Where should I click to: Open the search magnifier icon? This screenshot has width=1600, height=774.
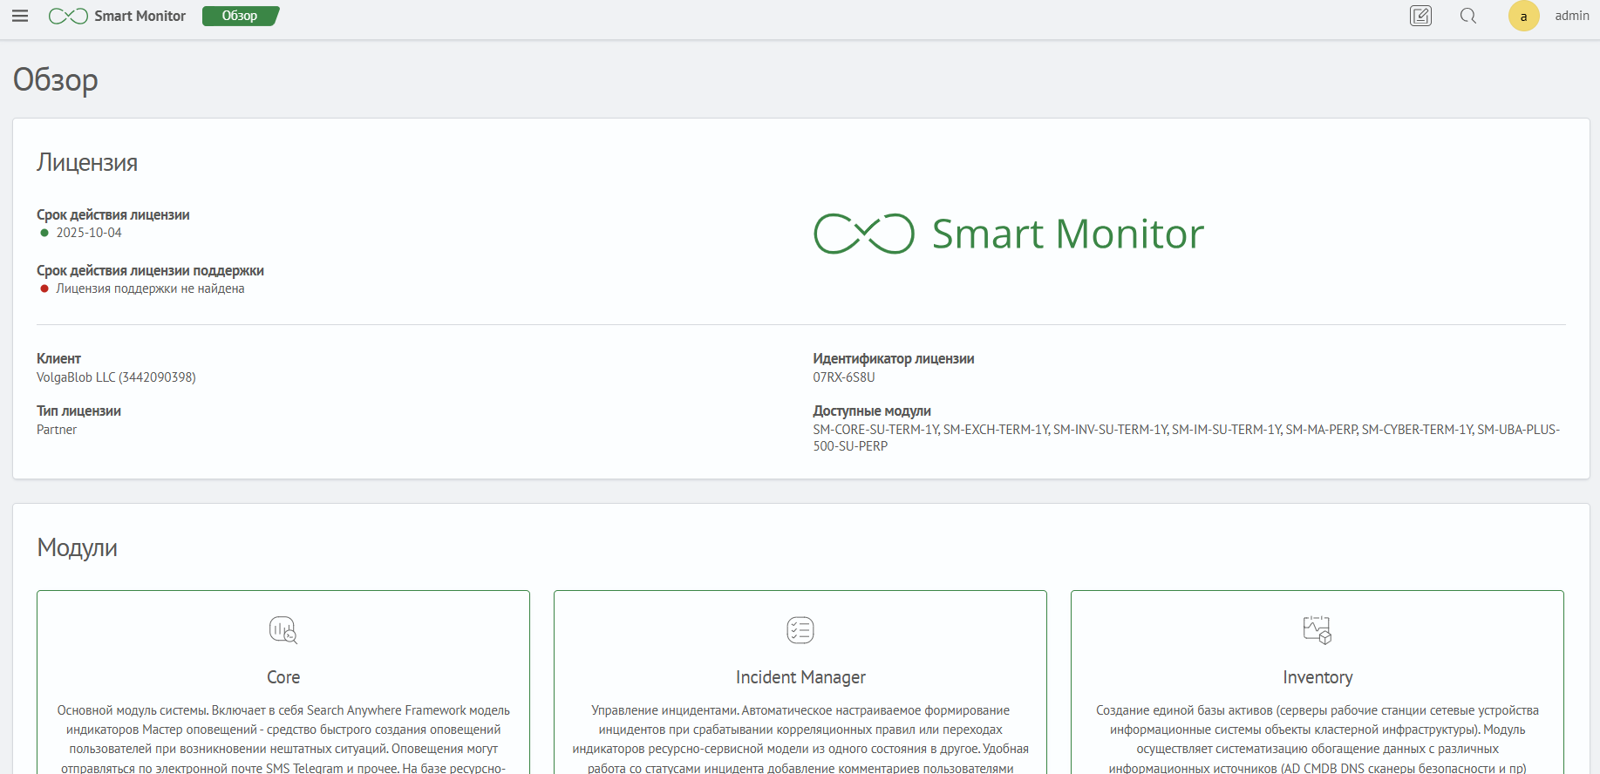[x=1468, y=16]
